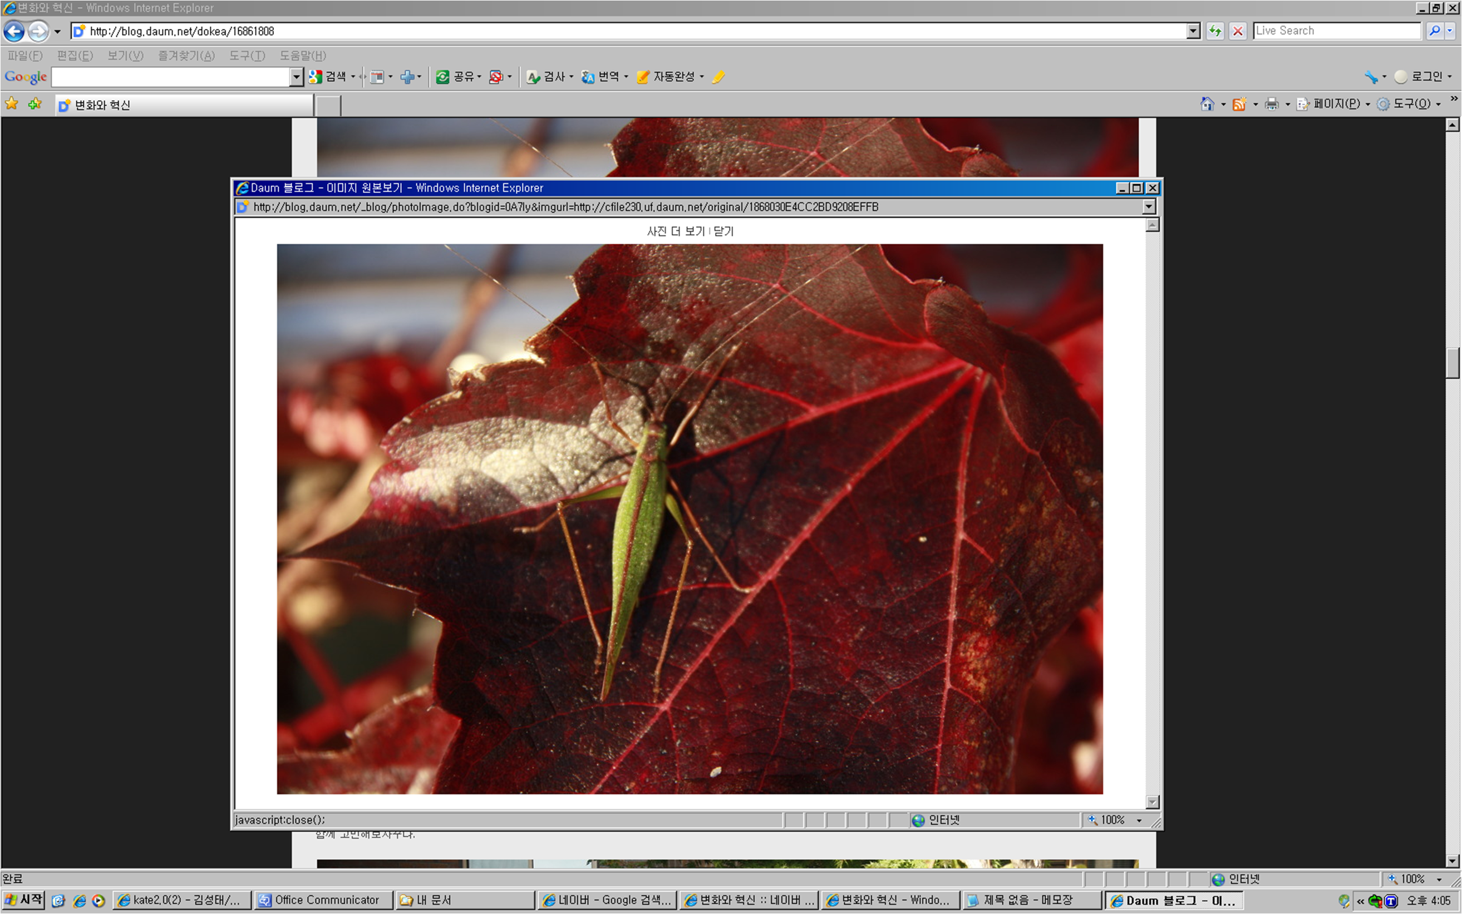Click the Live Search magnifier button
This screenshot has width=1462, height=914.
click(x=1434, y=31)
